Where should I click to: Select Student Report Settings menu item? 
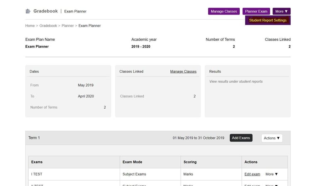pos(268,20)
